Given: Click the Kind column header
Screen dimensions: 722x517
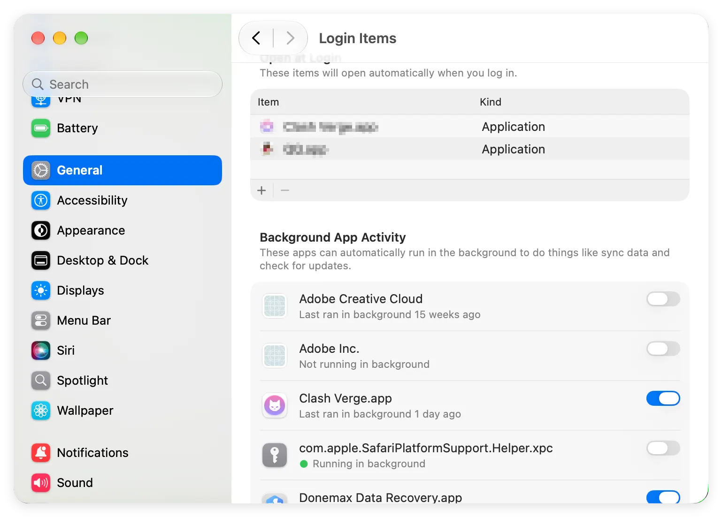Looking at the screenshot, I should click(x=491, y=102).
